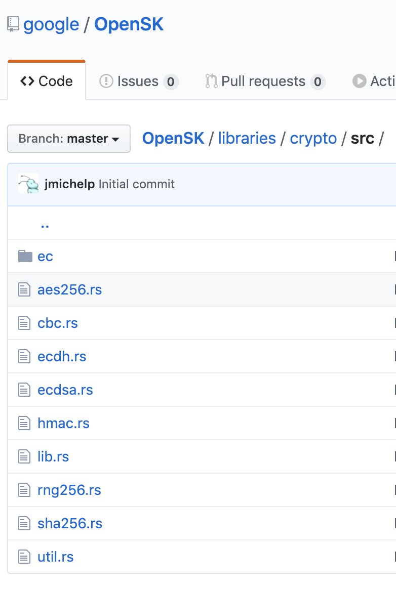Screen dimensions: 396x590
Task: Open jmichelp author profile link
Action: pyautogui.click(x=70, y=184)
